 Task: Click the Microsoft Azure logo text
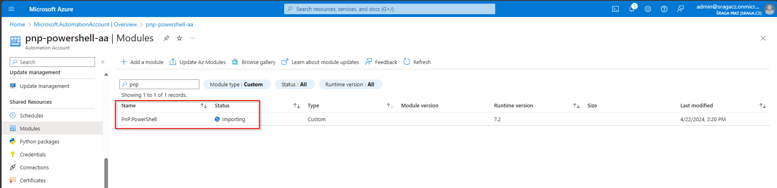51,9
